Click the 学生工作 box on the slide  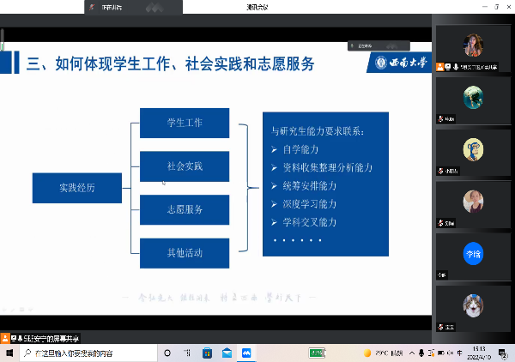click(x=185, y=123)
